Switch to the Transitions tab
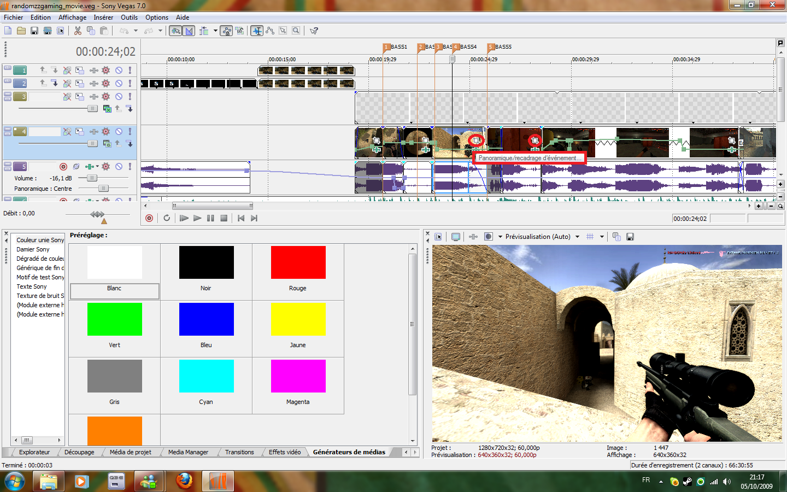 239,452
